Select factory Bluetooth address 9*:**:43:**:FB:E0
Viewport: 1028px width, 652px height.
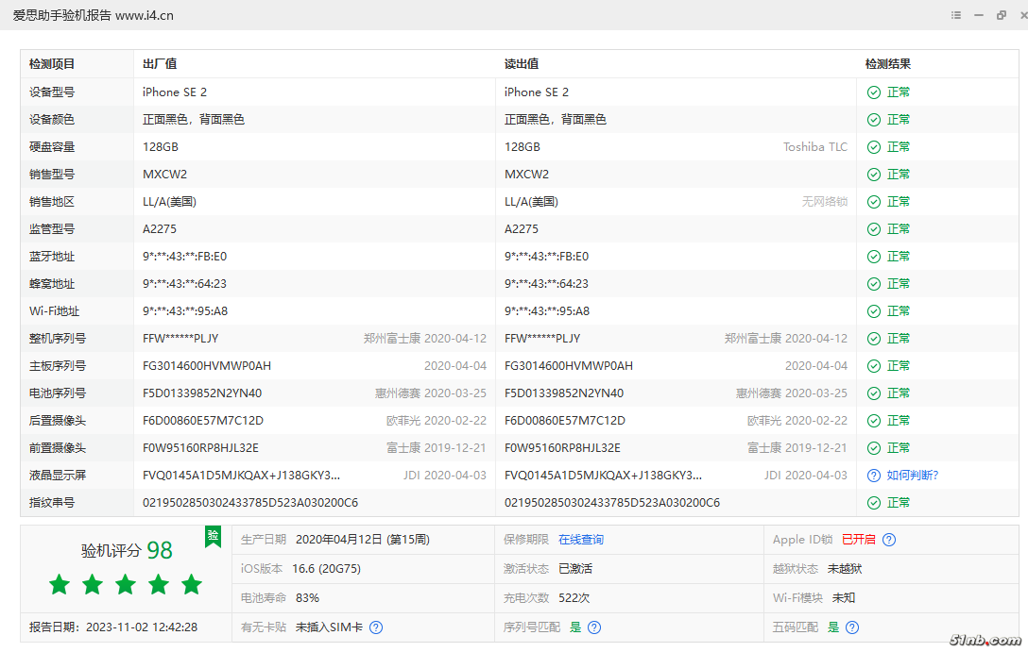tap(185, 257)
